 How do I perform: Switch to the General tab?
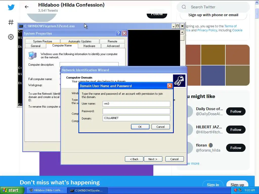(35, 46)
